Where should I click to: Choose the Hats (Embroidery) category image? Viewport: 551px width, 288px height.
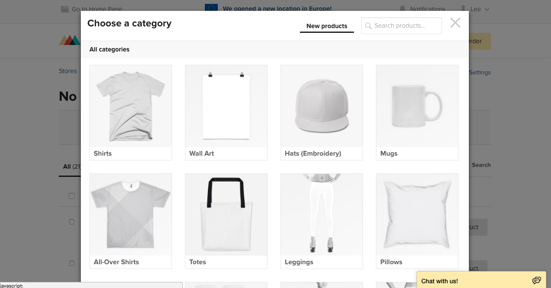click(322, 106)
